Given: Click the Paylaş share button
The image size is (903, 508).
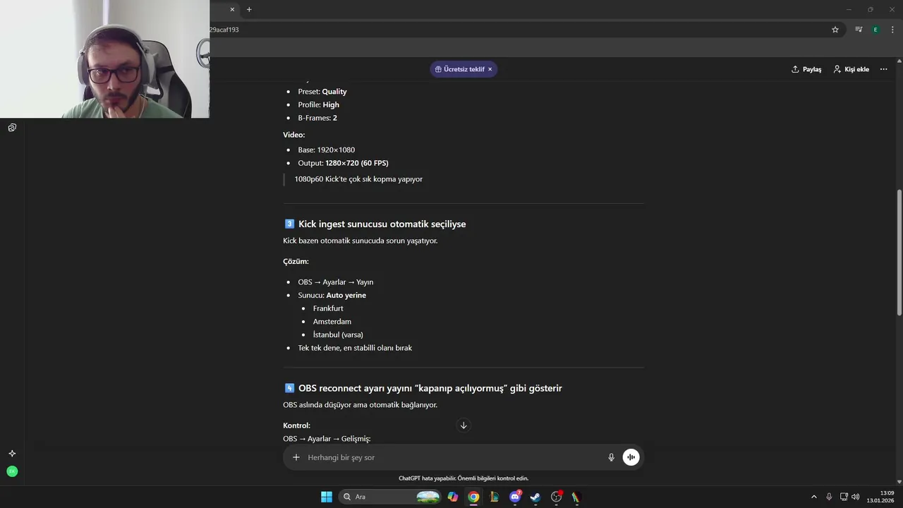Looking at the screenshot, I should (806, 69).
